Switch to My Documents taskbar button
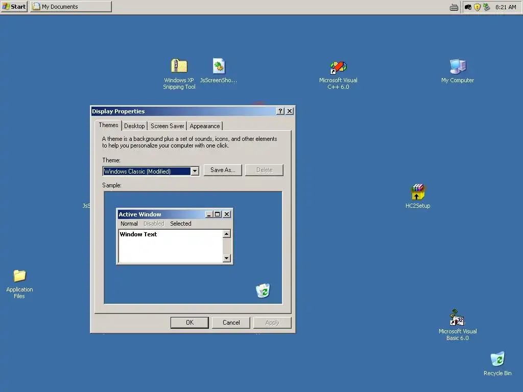Viewport: 523px width, 392px height. [x=71, y=7]
